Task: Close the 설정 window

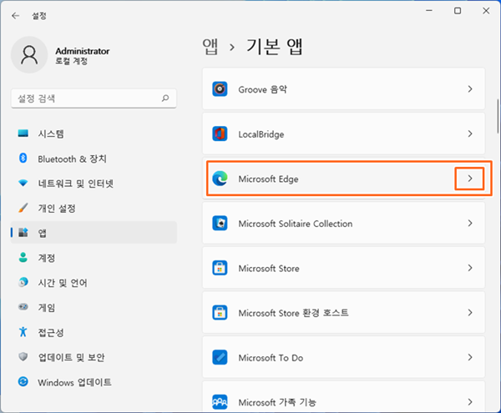Action: click(x=486, y=11)
